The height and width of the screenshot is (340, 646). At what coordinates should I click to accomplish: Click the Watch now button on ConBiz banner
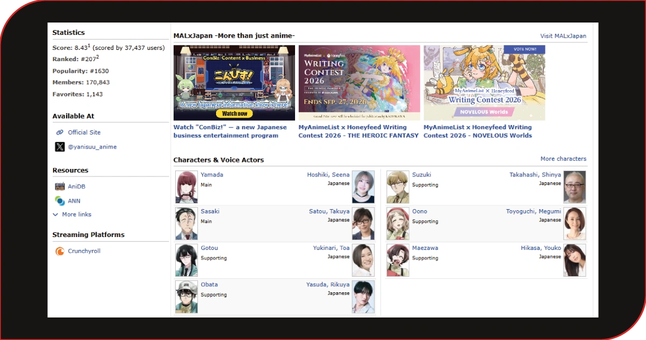coord(234,114)
